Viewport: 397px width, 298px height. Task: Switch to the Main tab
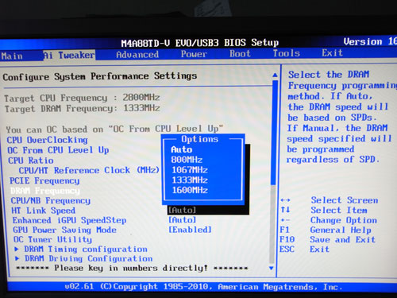[x=12, y=56]
